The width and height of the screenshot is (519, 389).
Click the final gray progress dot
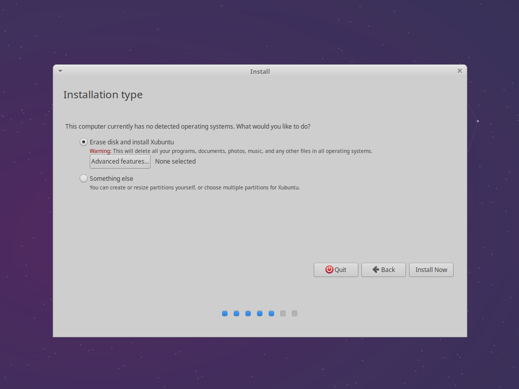(294, 314)
